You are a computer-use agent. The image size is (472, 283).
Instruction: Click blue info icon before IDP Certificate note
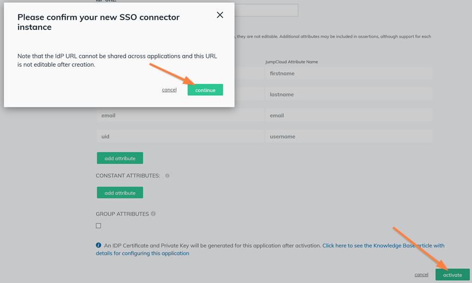(99, 245)
